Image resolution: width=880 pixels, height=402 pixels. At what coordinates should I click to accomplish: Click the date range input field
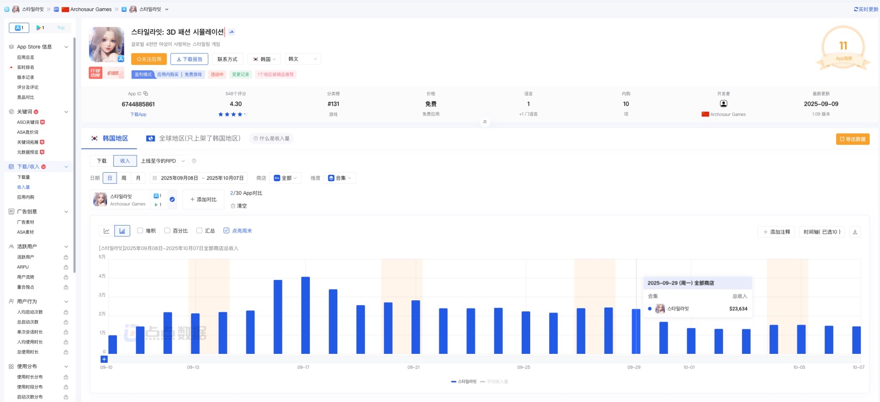[202, 178]
